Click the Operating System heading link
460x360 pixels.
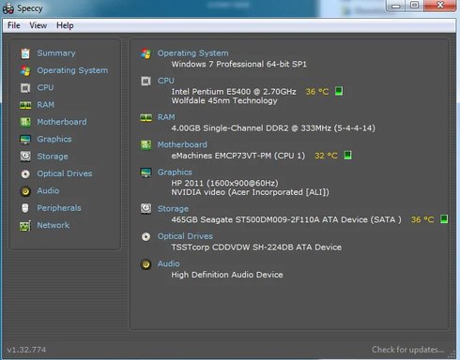193,53
